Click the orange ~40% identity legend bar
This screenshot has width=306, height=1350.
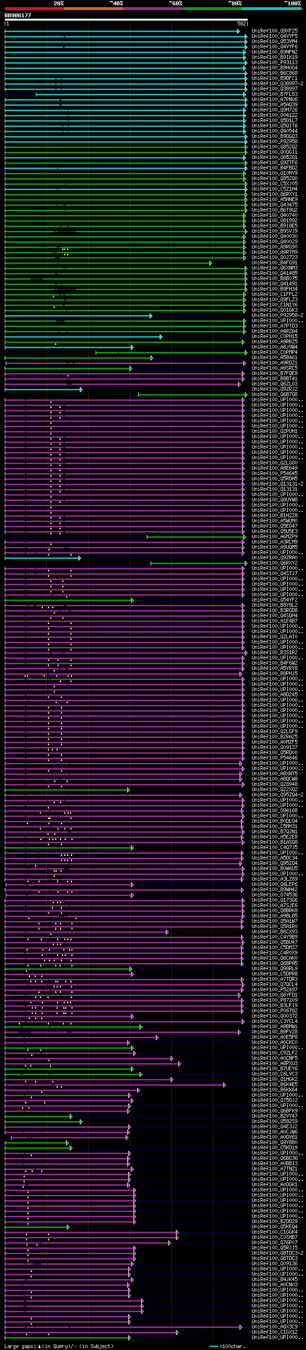94,9
